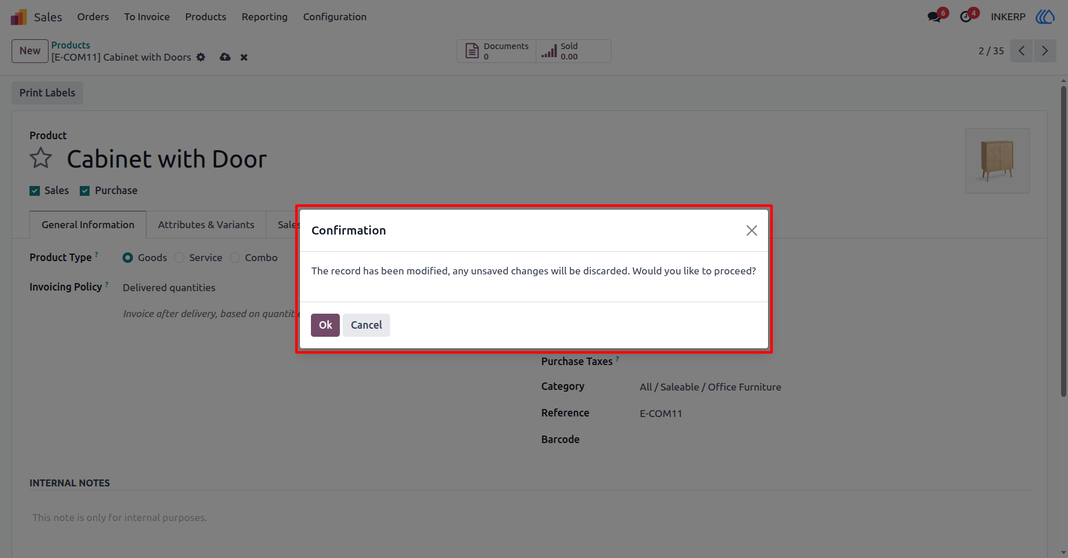1068x558 pixels.
Task: Open the Reporting menu
Action: (x=265, y=17)
